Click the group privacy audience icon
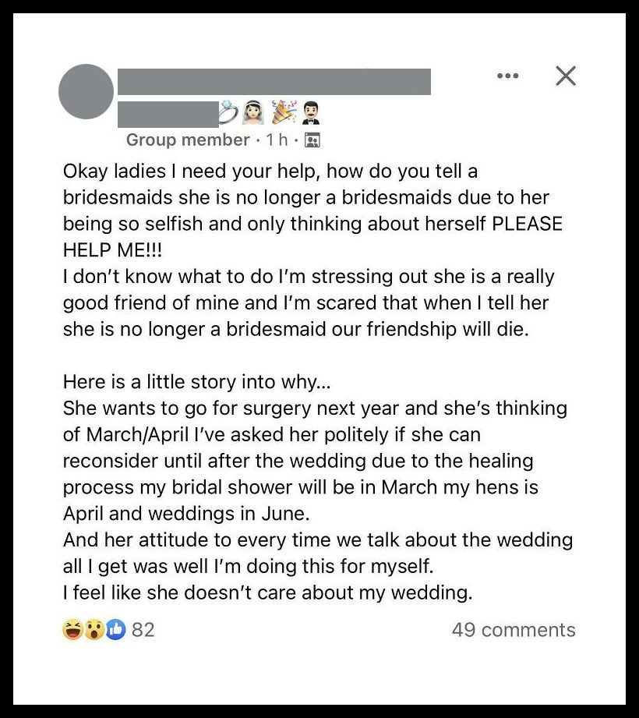Screen dimensions: 639x718 click(312, 140)
